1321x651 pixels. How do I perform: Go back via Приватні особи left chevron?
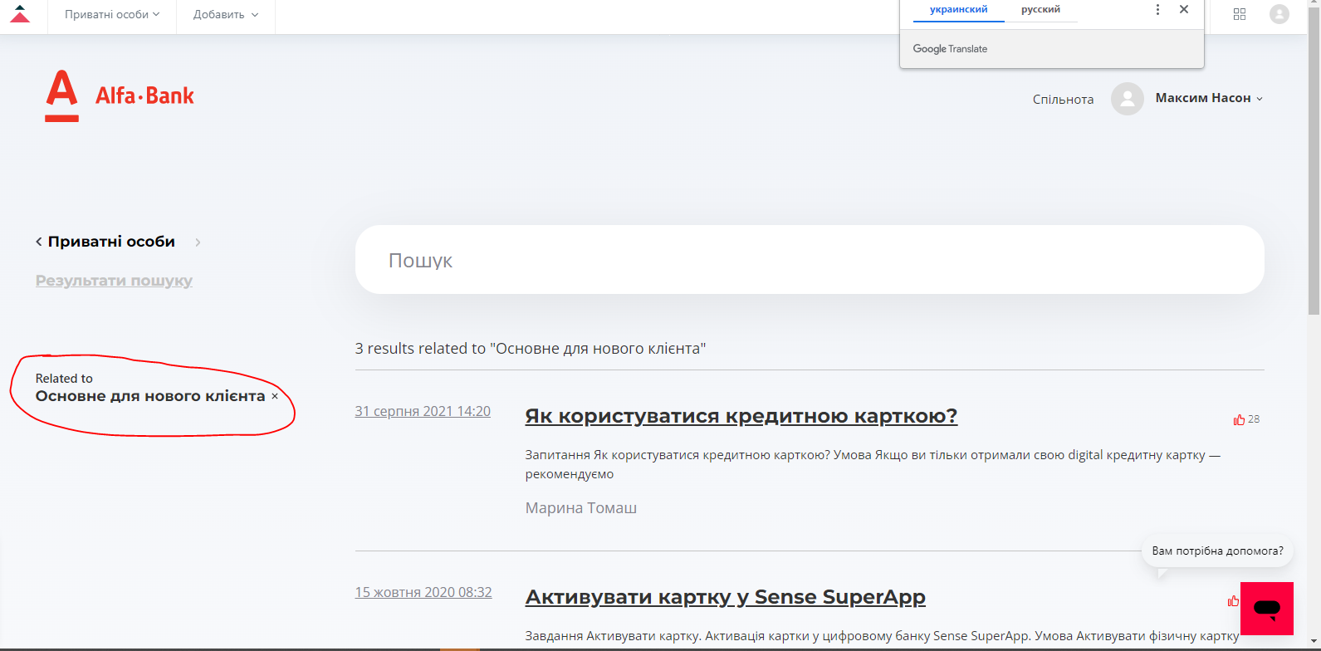39,242
